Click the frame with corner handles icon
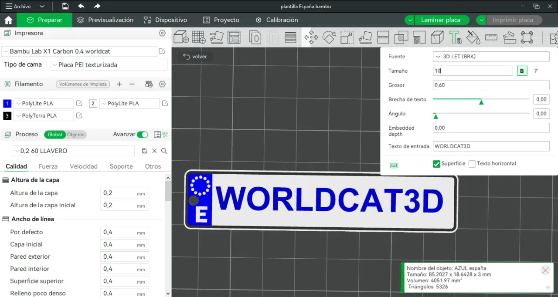The image size is (558, 297). pyautogui.click(x=527, y=37)
